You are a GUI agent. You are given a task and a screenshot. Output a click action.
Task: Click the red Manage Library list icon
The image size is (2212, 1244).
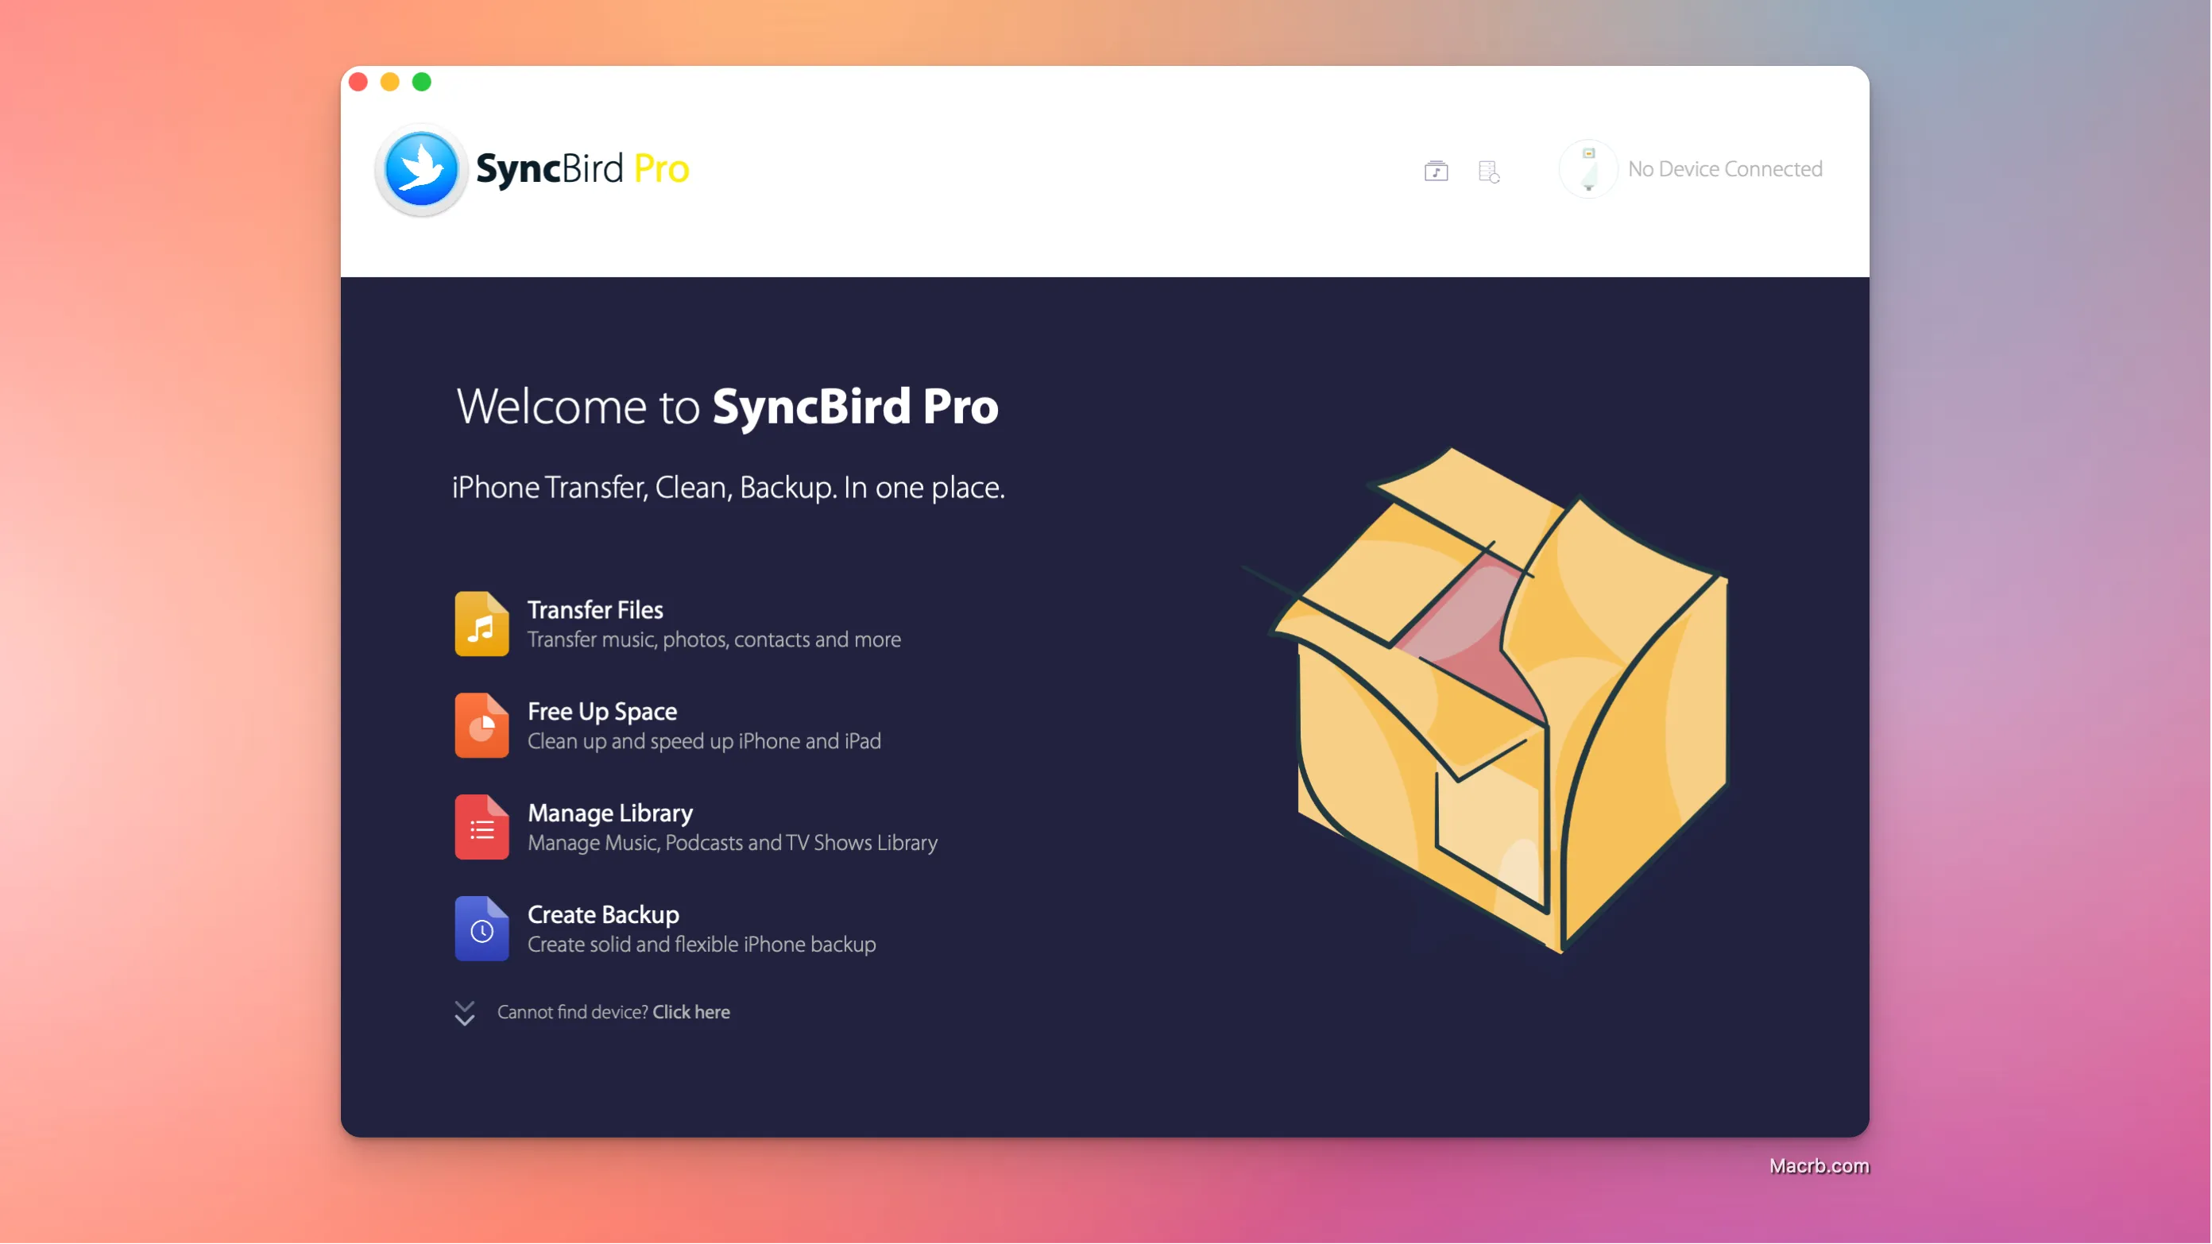481,827
